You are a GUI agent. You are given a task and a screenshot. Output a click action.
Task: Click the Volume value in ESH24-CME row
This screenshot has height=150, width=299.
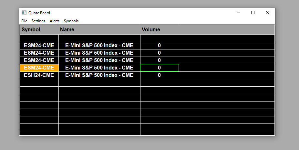click(x=160, y=75)
